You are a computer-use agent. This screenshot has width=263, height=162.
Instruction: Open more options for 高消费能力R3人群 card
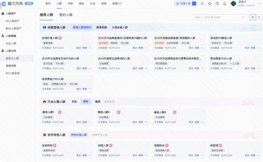point(90,89)
